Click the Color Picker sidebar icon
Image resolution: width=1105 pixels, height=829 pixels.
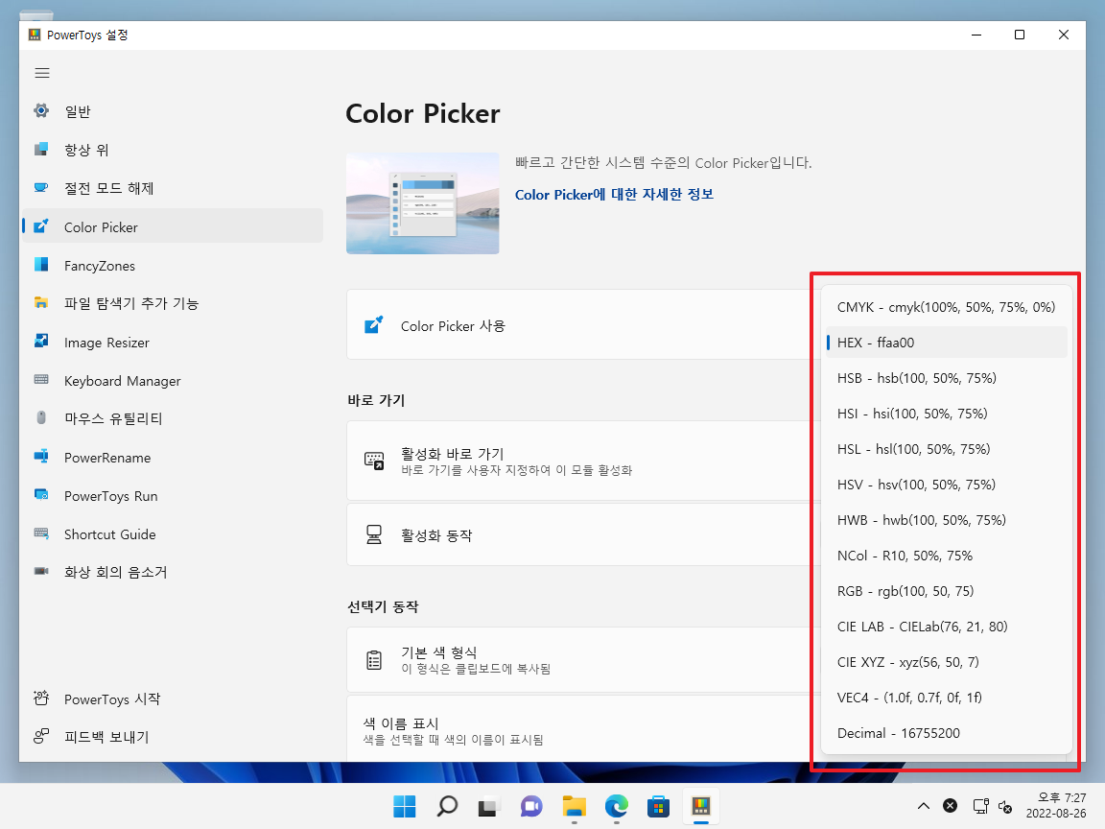[x=41, y=226]
